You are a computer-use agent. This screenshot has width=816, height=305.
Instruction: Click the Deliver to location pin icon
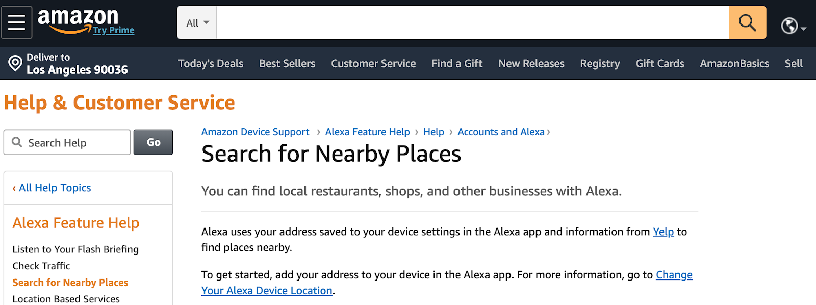tap(15, 63)
